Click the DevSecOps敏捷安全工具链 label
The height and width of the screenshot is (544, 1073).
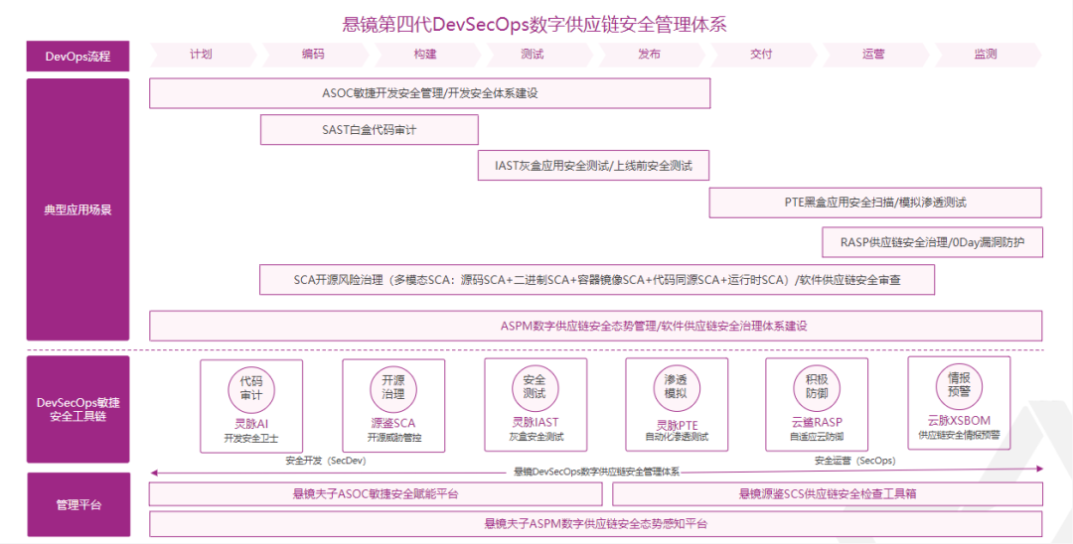point(78,409)
